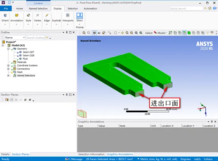Open the File menu

click(x=6, y=9)
